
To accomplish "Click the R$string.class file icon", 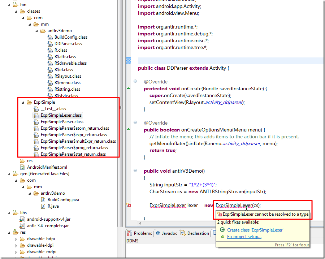I will [50, 89].
